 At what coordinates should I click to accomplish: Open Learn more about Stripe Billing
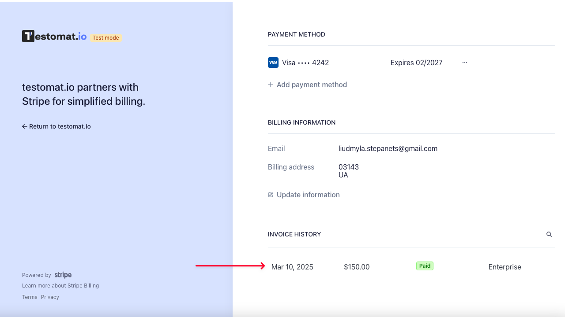(x=60, y=286)
